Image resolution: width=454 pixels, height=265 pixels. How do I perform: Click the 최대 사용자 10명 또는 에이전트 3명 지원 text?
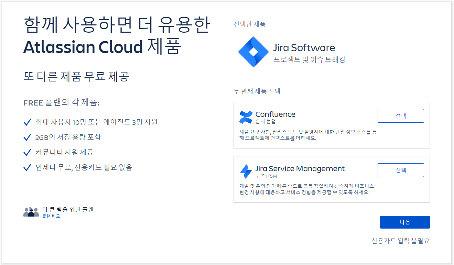point(96,122)
